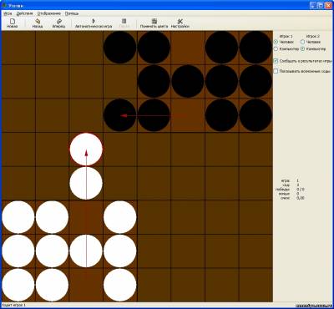Start Автоматическая игра from the toolbar
Image resolution: width=334 pixels, height=309 pixels.
[94, 23]
